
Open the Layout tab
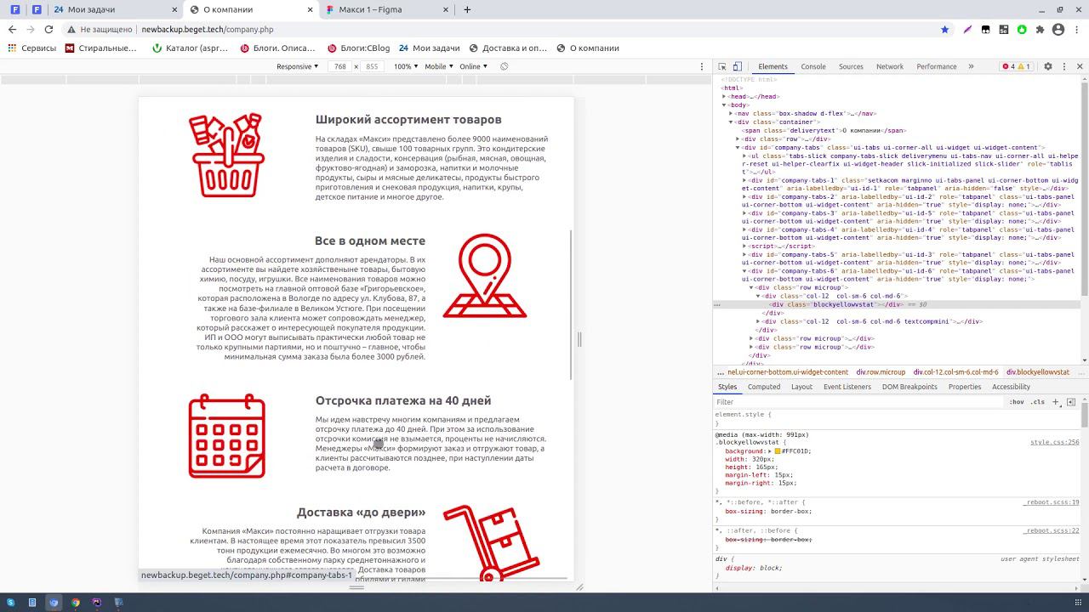(802, 387)
